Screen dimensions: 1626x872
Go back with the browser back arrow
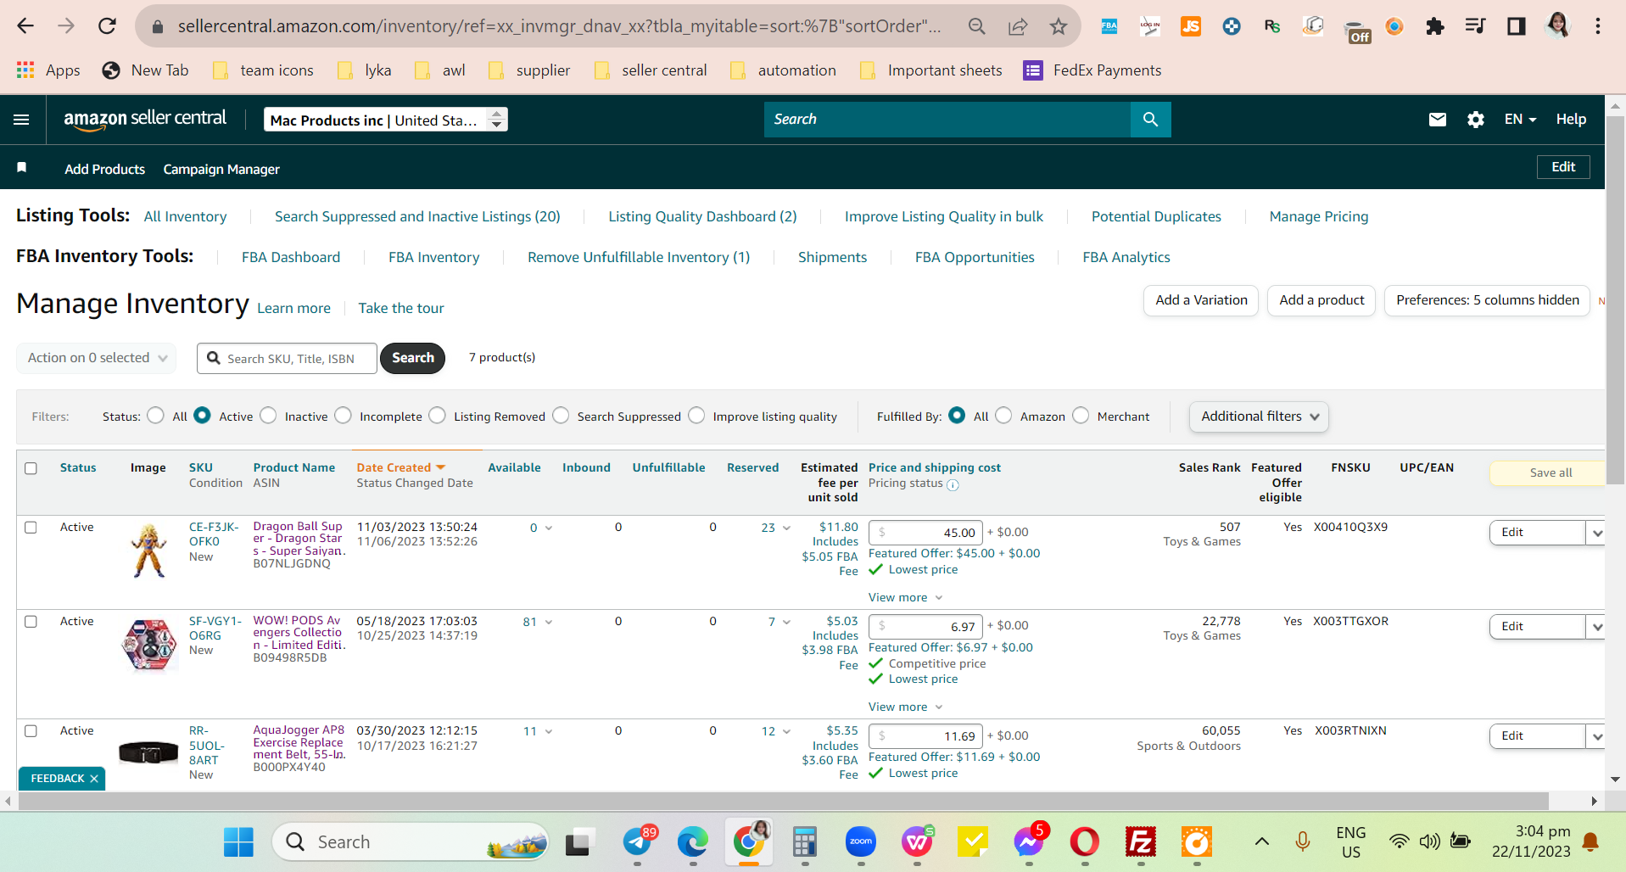click(x=25, y=26)
